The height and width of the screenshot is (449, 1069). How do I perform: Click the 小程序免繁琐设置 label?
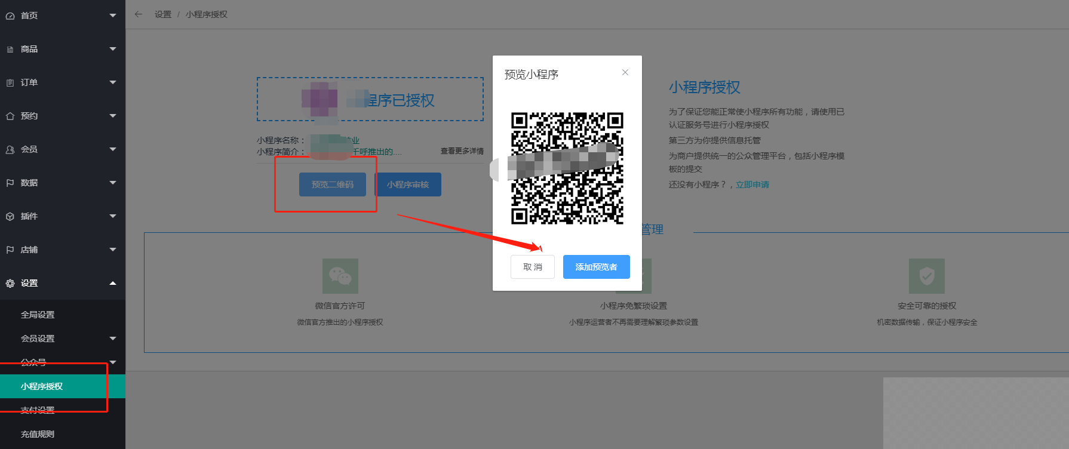point(634,306)
